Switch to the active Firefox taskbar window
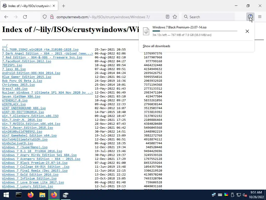 [x=54, y=195]
